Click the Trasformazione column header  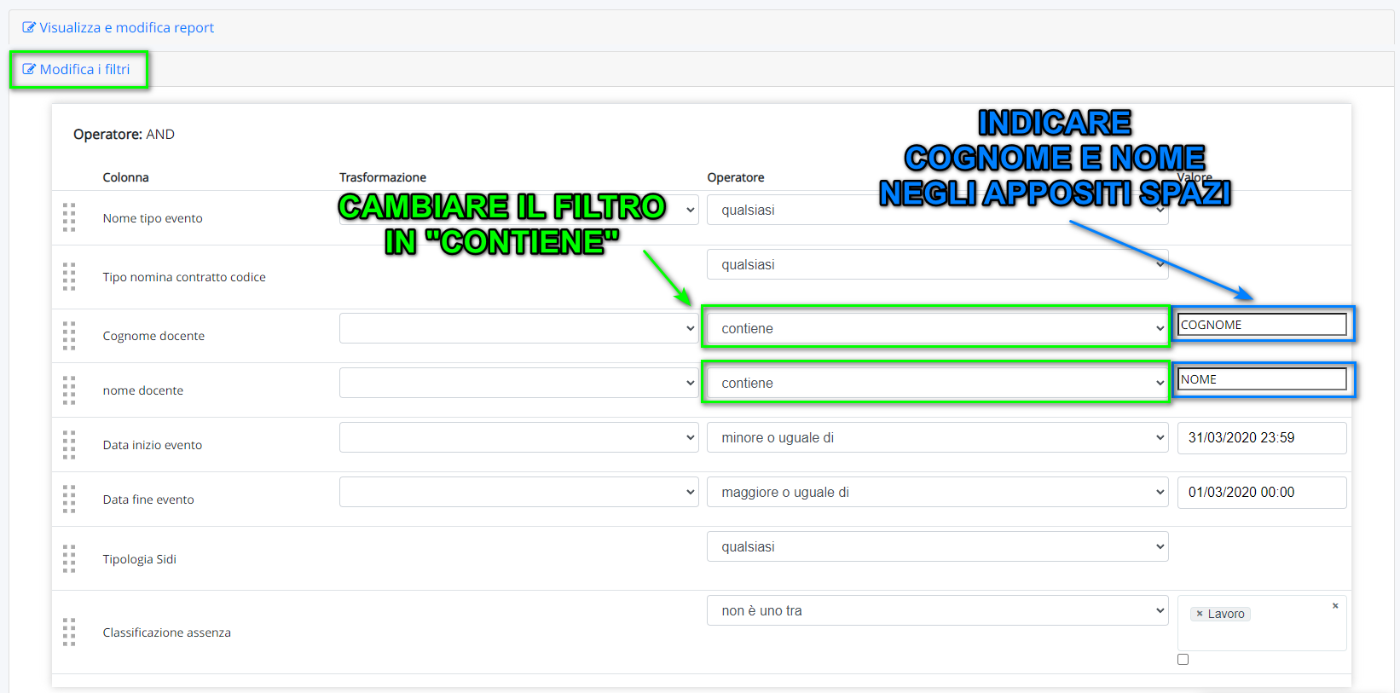383,177
